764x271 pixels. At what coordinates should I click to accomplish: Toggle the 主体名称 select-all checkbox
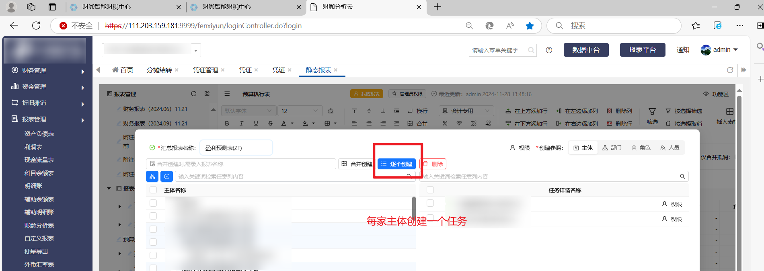pos(153,190)
